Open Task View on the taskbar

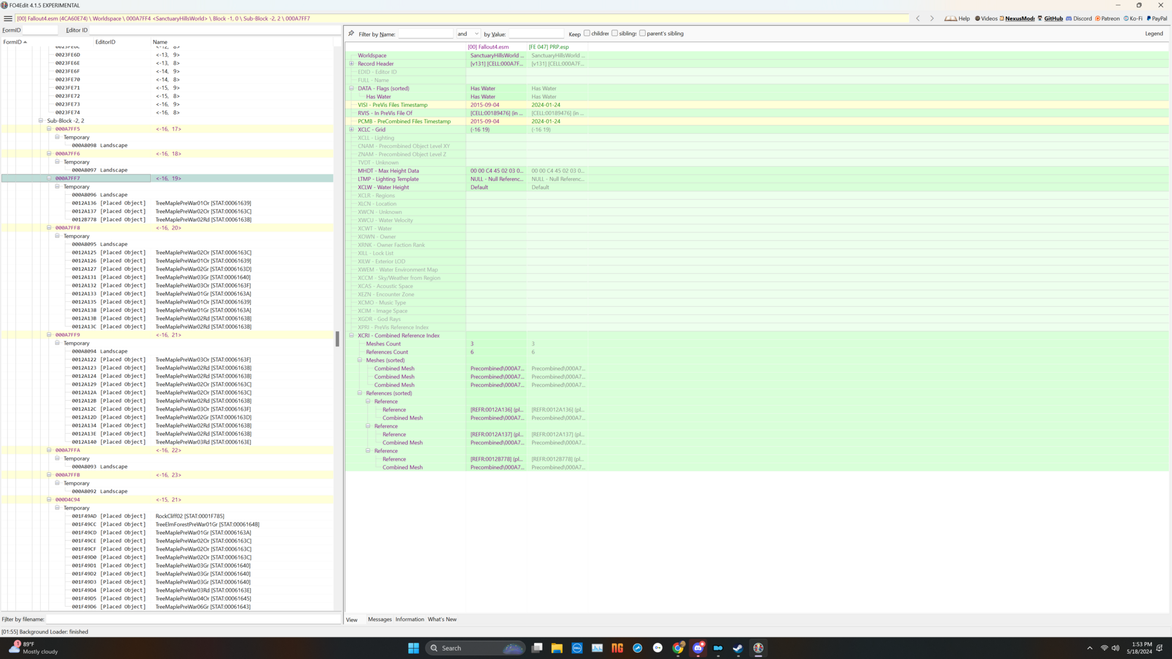pos(537,648)
